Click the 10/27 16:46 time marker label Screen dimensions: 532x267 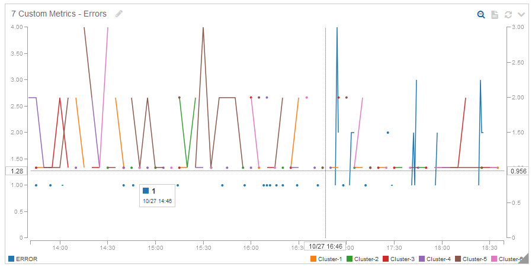[x=325, y=246]
